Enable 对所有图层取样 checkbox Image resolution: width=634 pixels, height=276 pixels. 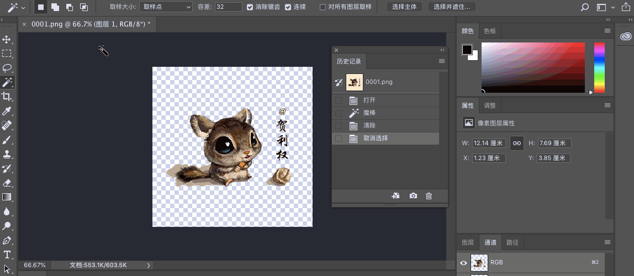pos(323,7)
